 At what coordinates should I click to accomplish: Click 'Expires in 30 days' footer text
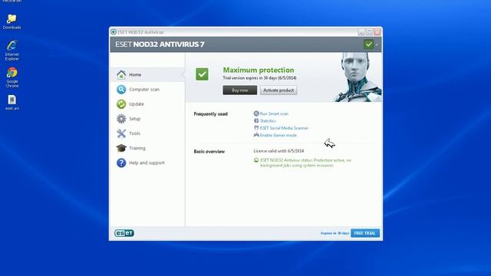point(334,233)
